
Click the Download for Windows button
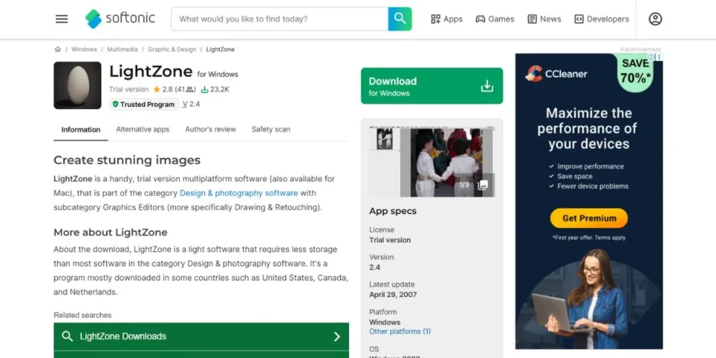431,86
